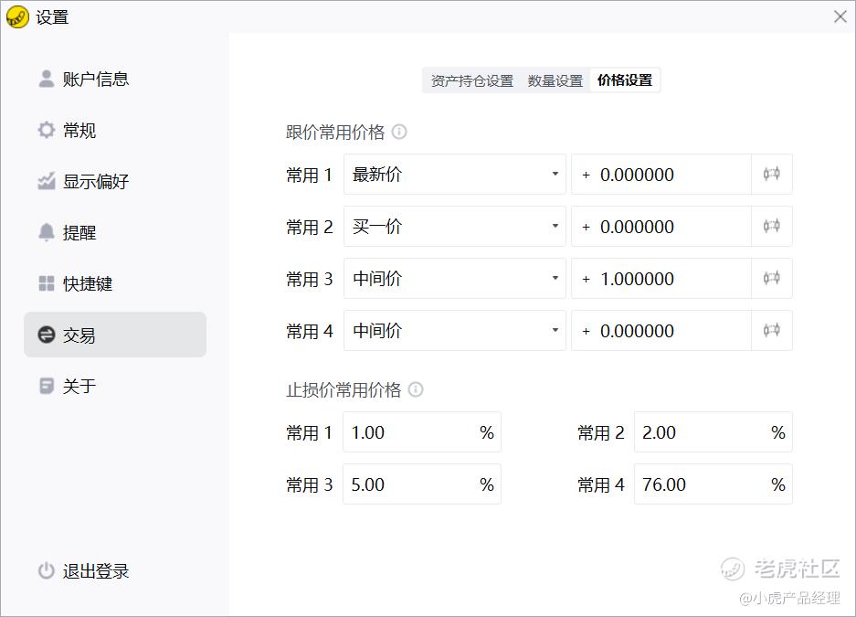
Task: Expand the 常用 4 price type dropdown
Action: coord(454,331)
